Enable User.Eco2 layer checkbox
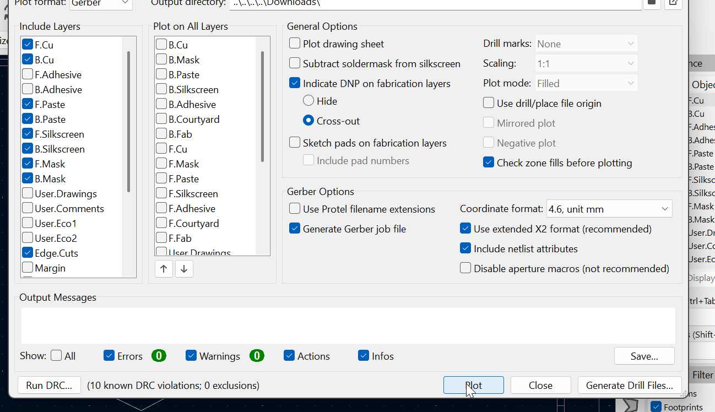Screen dimensions: 715x412 [28, 238]
